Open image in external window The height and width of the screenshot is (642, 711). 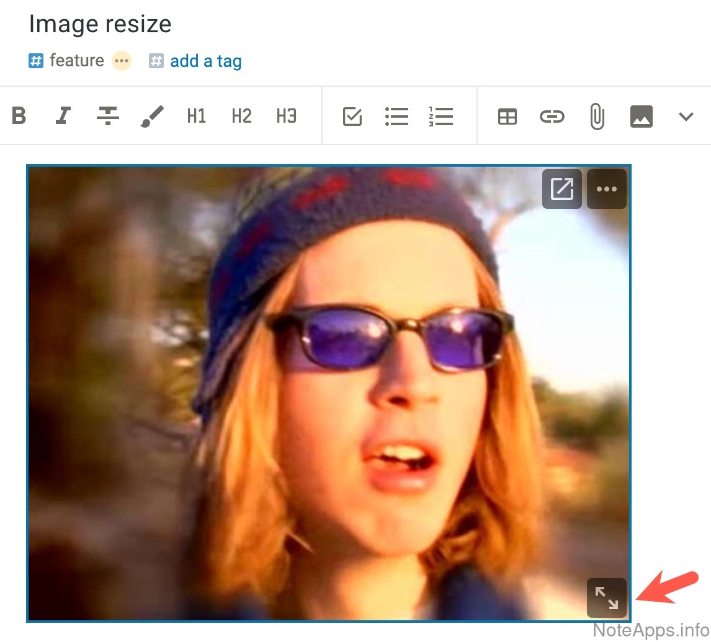click(561, 189)
